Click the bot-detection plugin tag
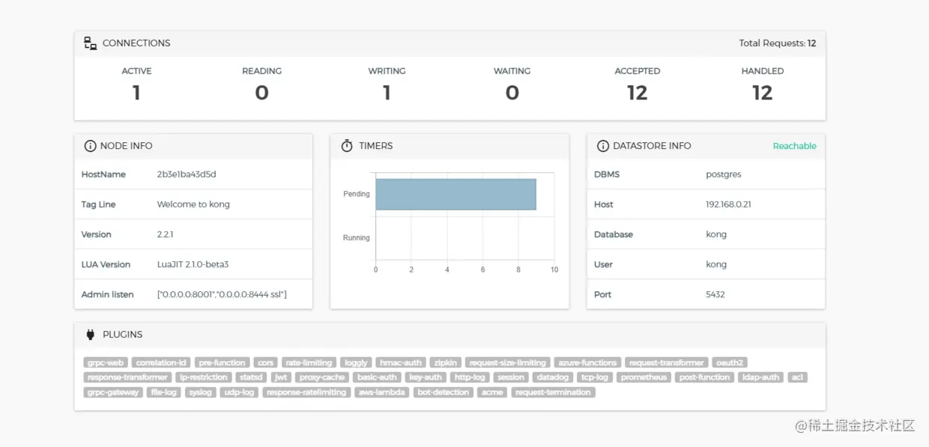The width and height of the screenshot is (929, 447). [443, 392]
